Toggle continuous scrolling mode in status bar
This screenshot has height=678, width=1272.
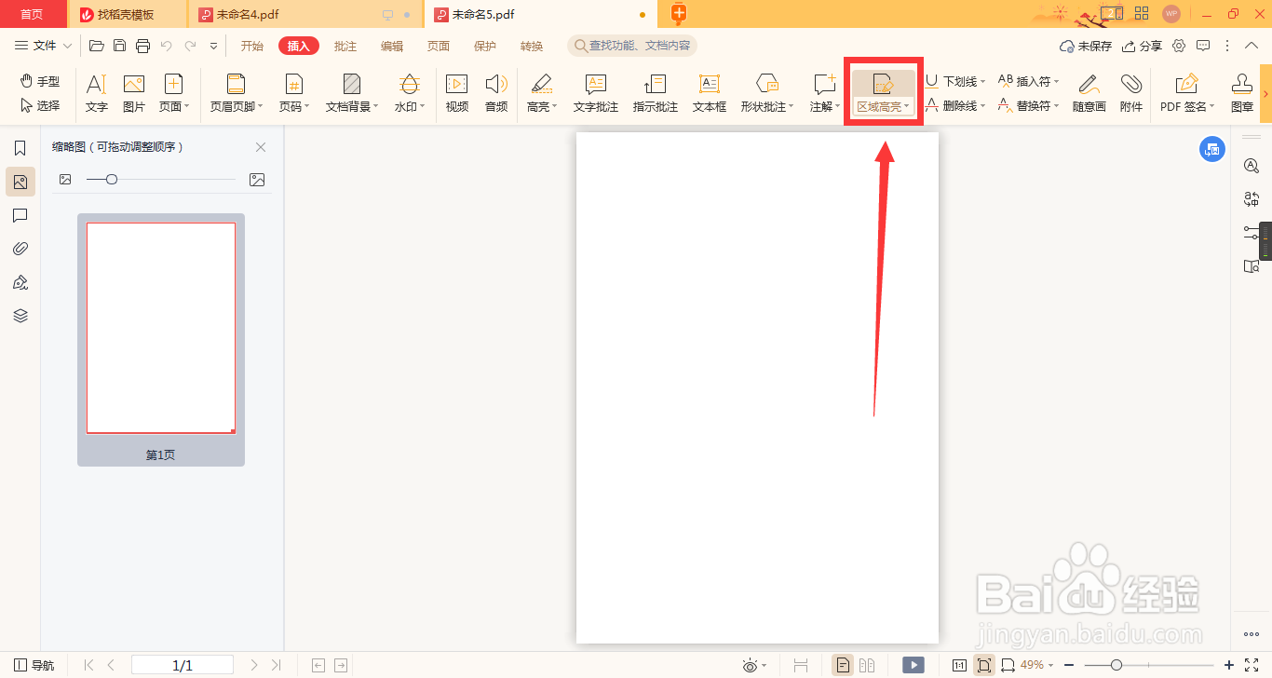pos(801,665)
